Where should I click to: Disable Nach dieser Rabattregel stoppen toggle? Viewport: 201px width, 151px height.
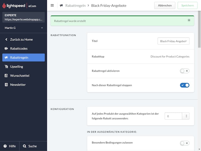tap(185, 85)
